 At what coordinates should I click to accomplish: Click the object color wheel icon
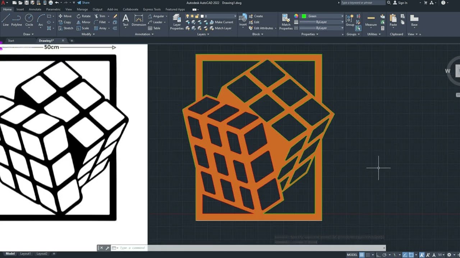pos(296,16)
